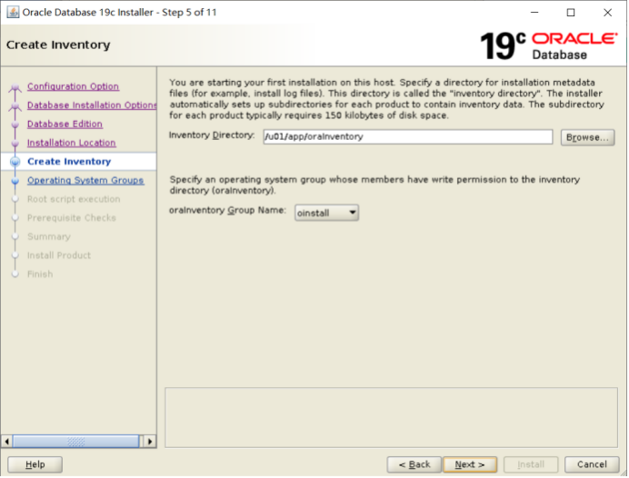Proceed with the Next button
Image resolution: width=629 pixels, height=478 pixels.
pyautogui.click(x=470, y=464)
